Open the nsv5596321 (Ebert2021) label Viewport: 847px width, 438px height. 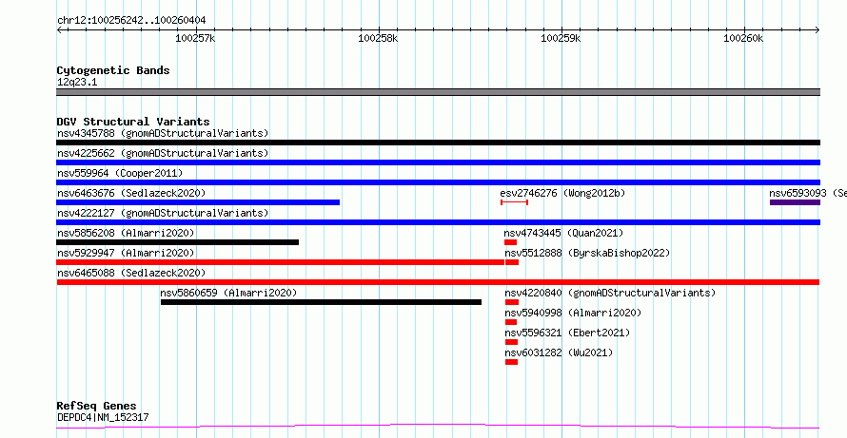[x=567, y=333]
